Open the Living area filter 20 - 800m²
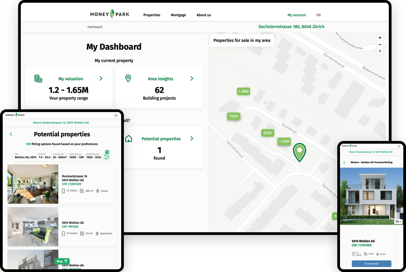The width and height of the screenshot is (406, 272). [60, 156]
